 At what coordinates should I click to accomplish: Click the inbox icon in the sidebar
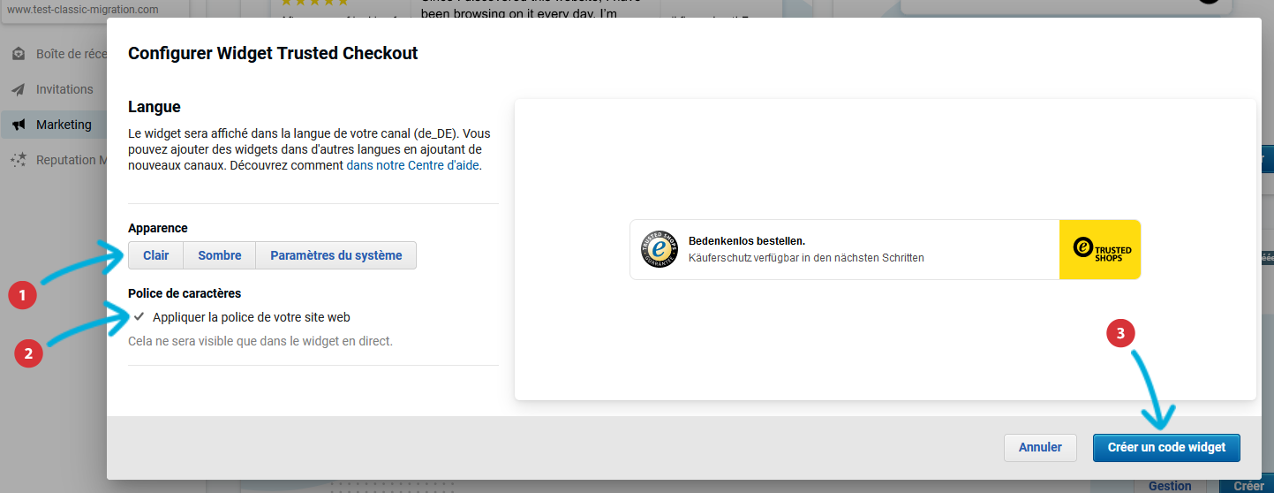[x=19, y=54]
